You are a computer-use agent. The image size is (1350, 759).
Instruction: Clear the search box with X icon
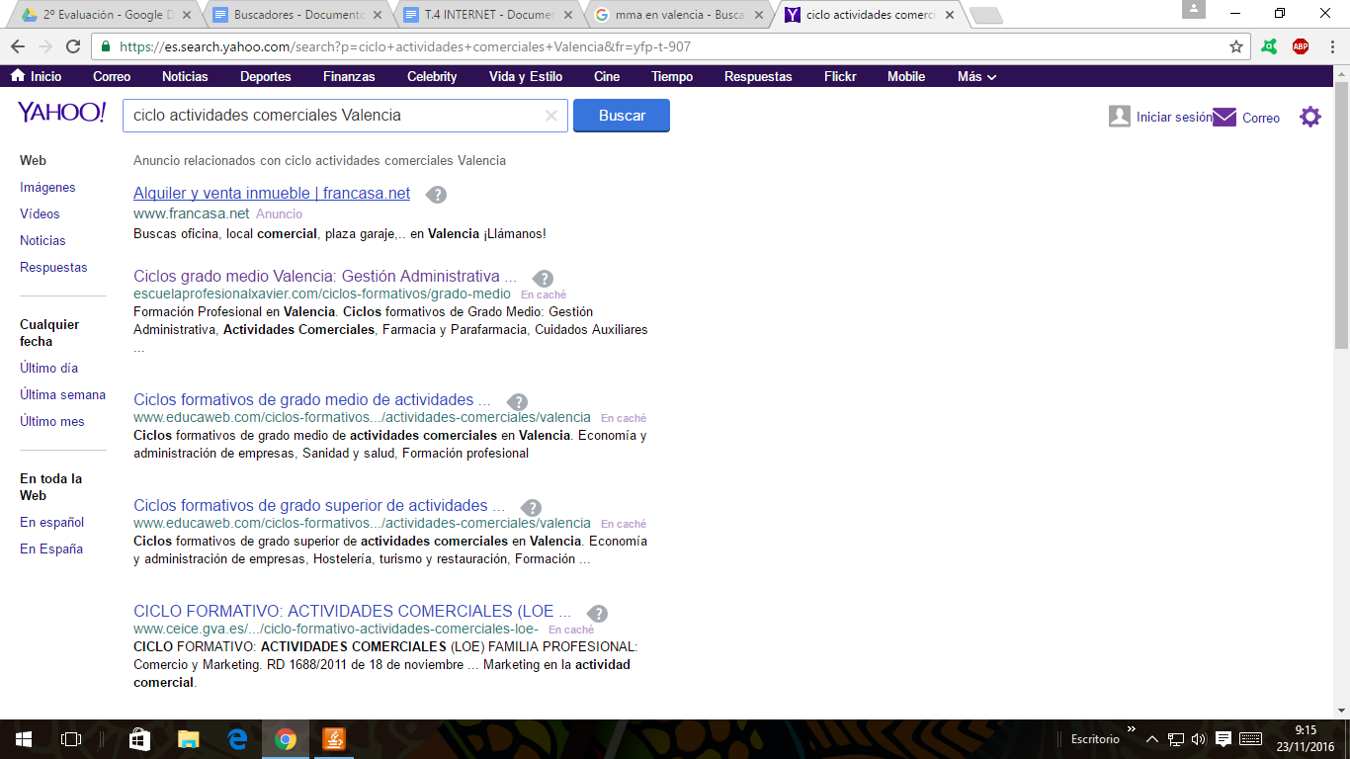click(551, 116)
